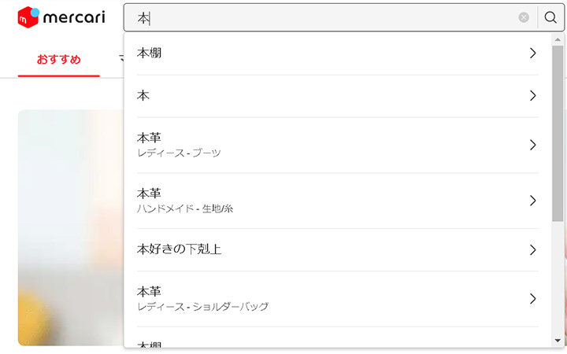Click chevron next to 本 suggestion
Screen dimensions: 567x354
click(533, 96)
